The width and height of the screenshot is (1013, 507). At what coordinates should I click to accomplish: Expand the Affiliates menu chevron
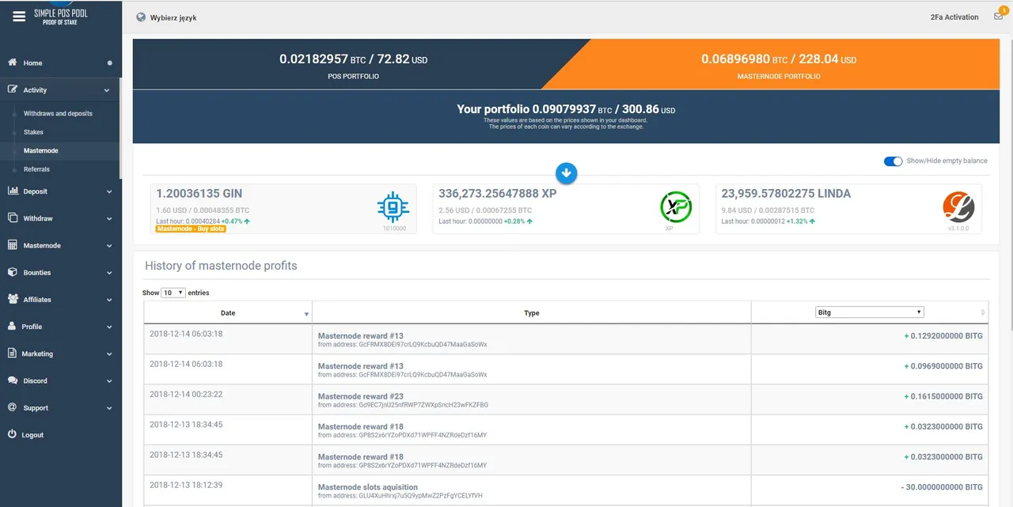click(x=108, y=300)
